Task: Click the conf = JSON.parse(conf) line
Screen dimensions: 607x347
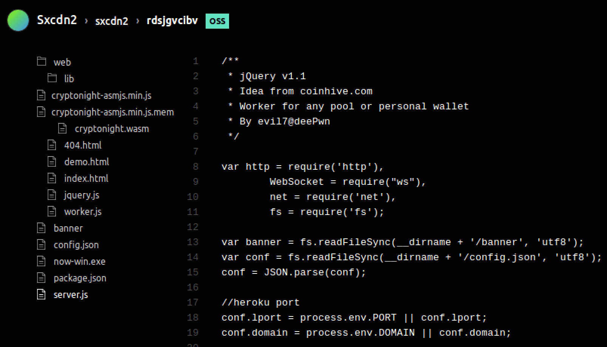Action: pos(294,272)
